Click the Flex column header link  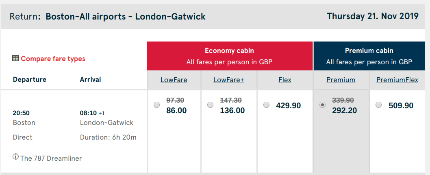click(x=285, y=80)
